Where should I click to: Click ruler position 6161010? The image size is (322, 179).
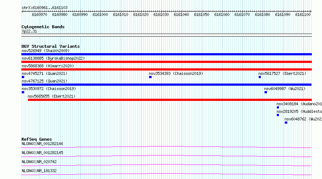click(120, 14)
